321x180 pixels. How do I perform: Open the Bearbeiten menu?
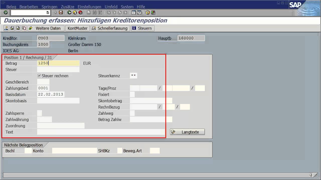(29, 7)
